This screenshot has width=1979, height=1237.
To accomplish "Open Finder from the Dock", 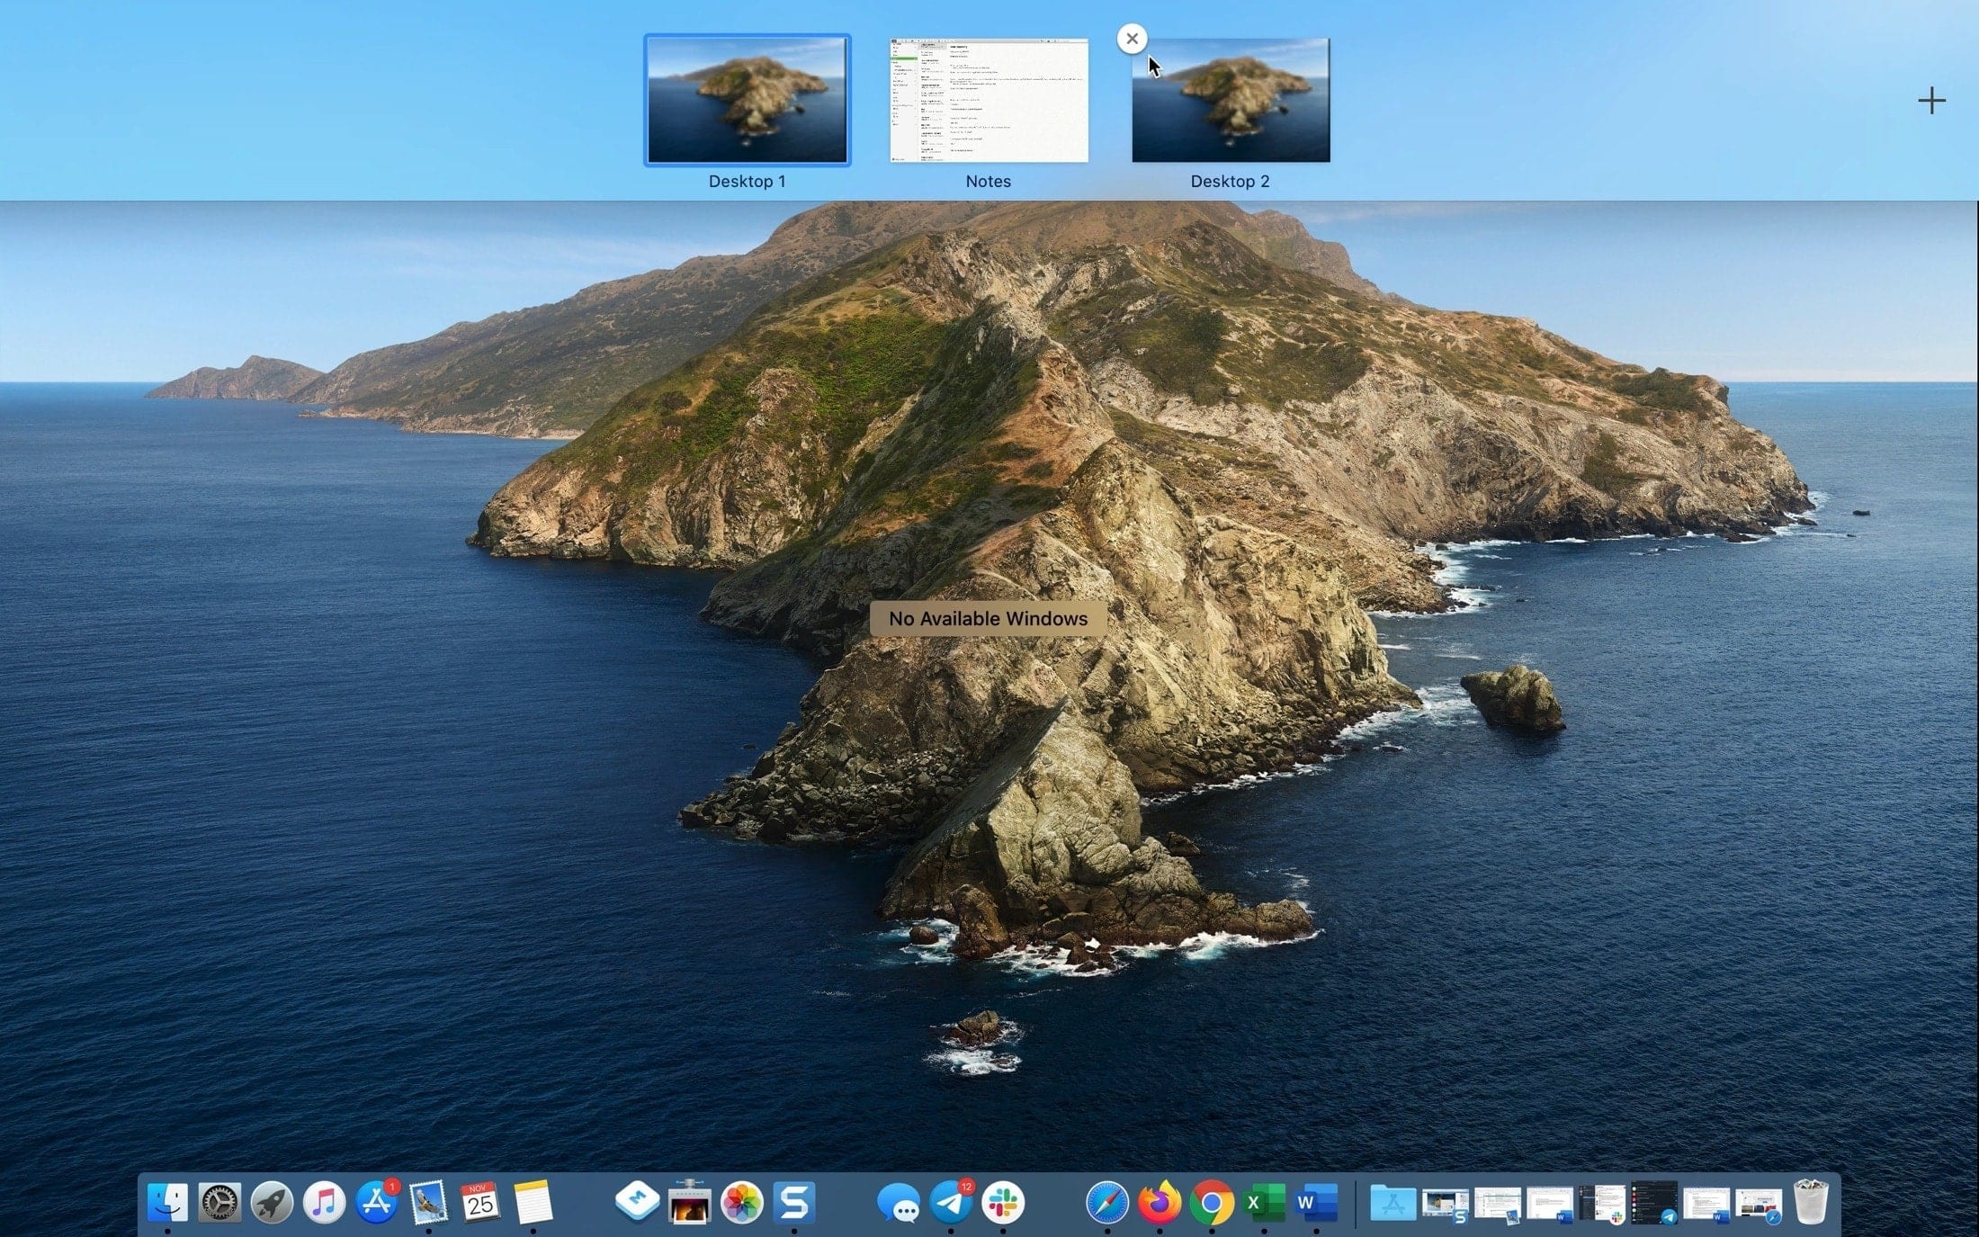I will tap(166, 1203).
